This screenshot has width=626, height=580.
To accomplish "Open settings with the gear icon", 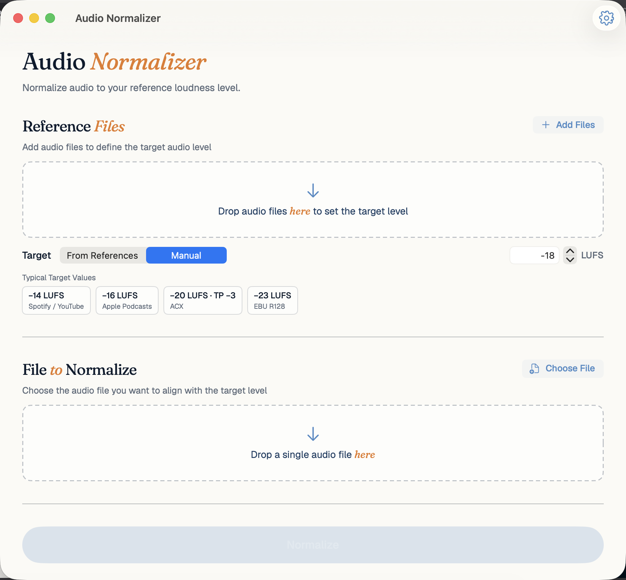I will click(x=606, y=18).
